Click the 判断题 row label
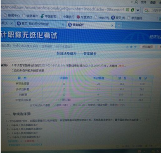 (x=23, y=95)
